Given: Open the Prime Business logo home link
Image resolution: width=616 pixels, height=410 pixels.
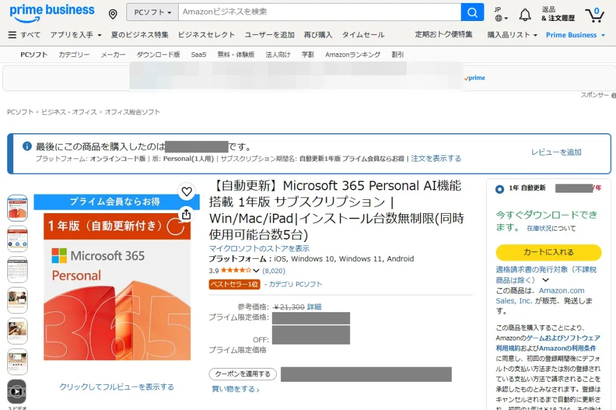Looking at the screenshot, I should (52, 13).
